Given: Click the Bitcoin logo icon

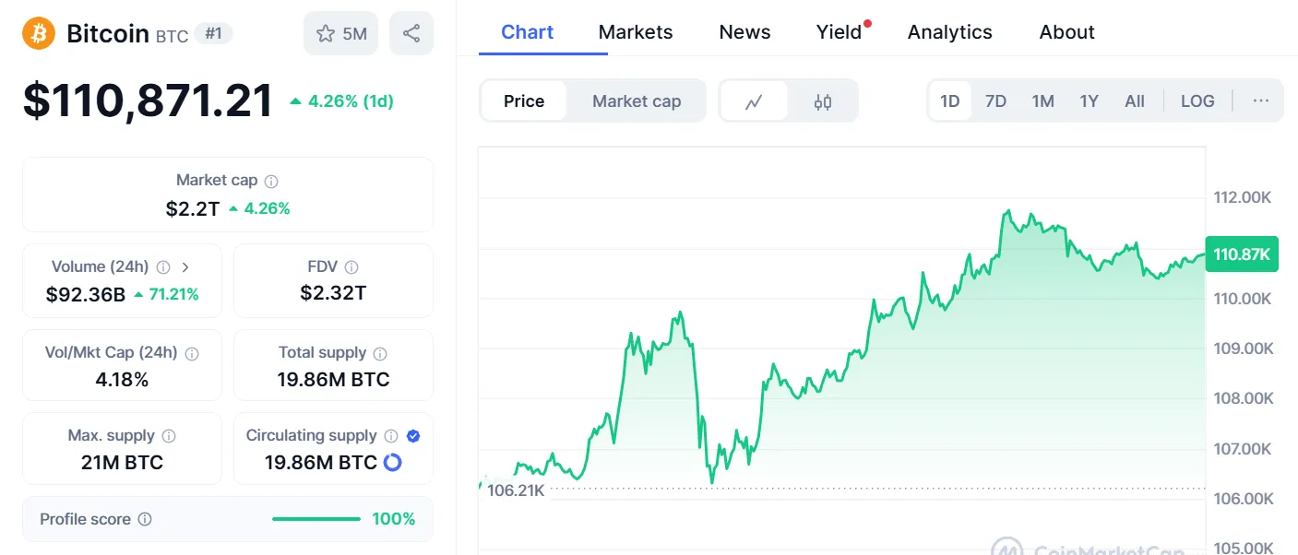Looking at the screenshot, I should click(x=39, y=34).
